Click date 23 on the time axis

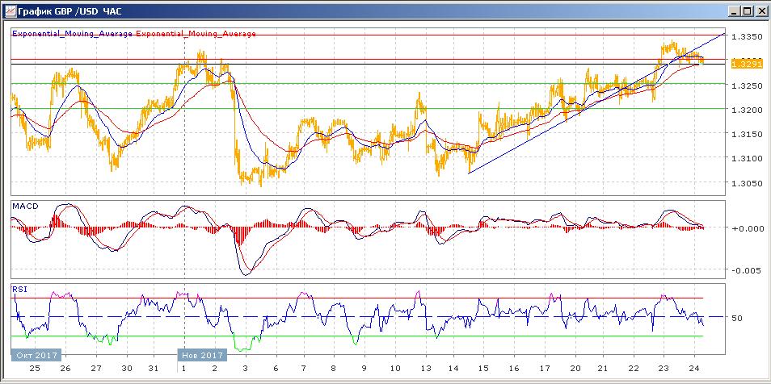(x=664, y=369)
